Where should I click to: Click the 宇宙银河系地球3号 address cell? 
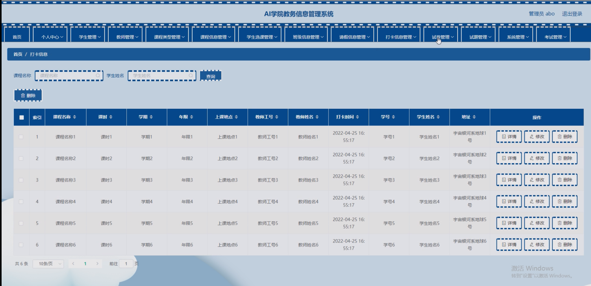click(x=470, y=180)
